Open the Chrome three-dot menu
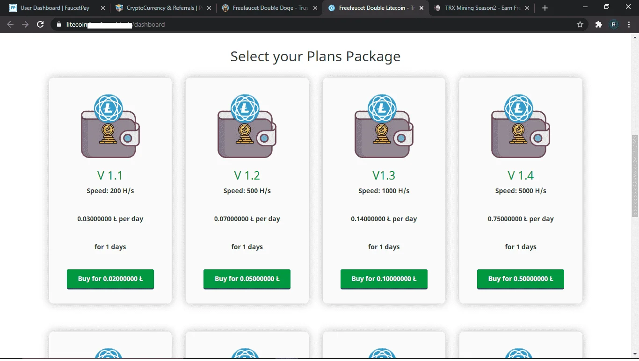This screenshot has width=639, height=361. pyautogui.click(x=629, y=24)
